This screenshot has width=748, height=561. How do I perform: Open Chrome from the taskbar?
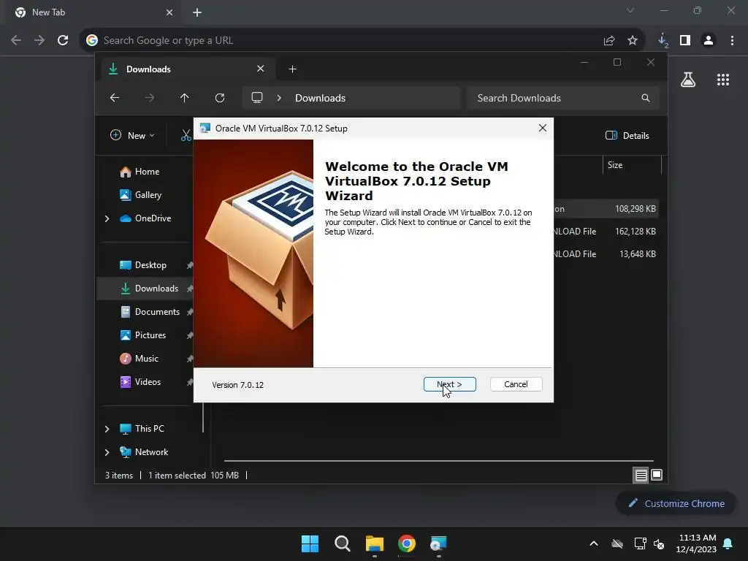pos(406,543)
